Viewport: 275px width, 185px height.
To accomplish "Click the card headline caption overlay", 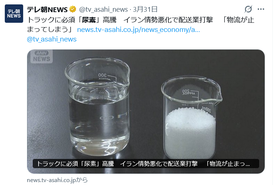I will (x=146, y=164).
